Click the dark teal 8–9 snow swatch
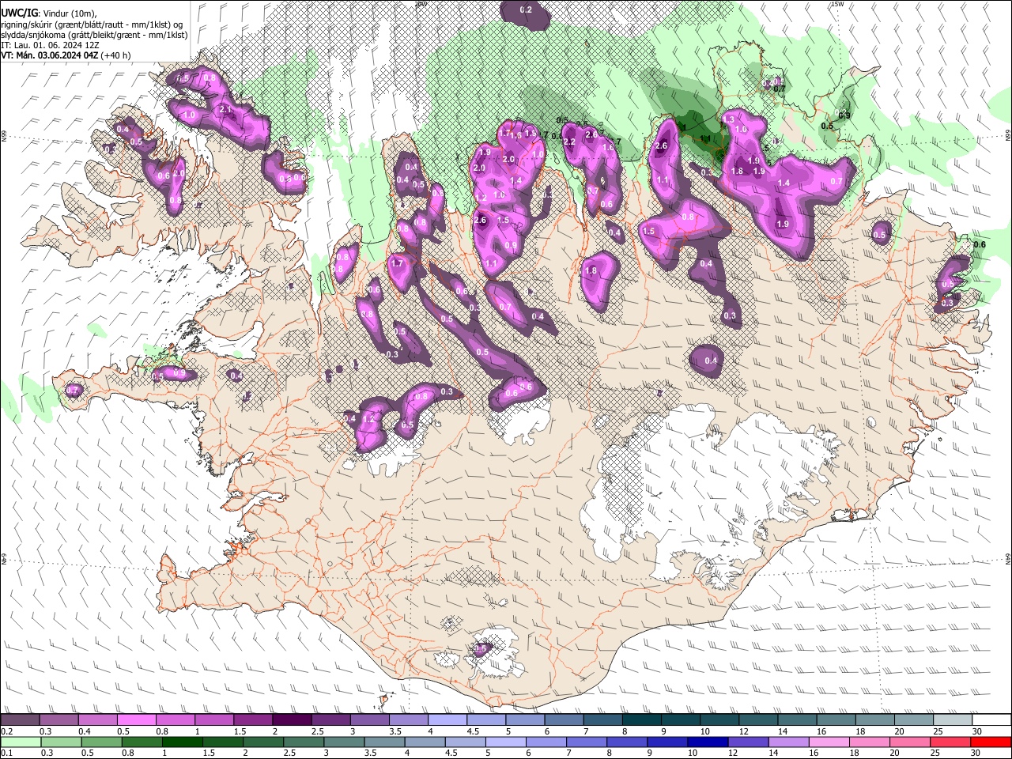The height and width of the screenshot is (759, 1012). click(x=642, y=720)
